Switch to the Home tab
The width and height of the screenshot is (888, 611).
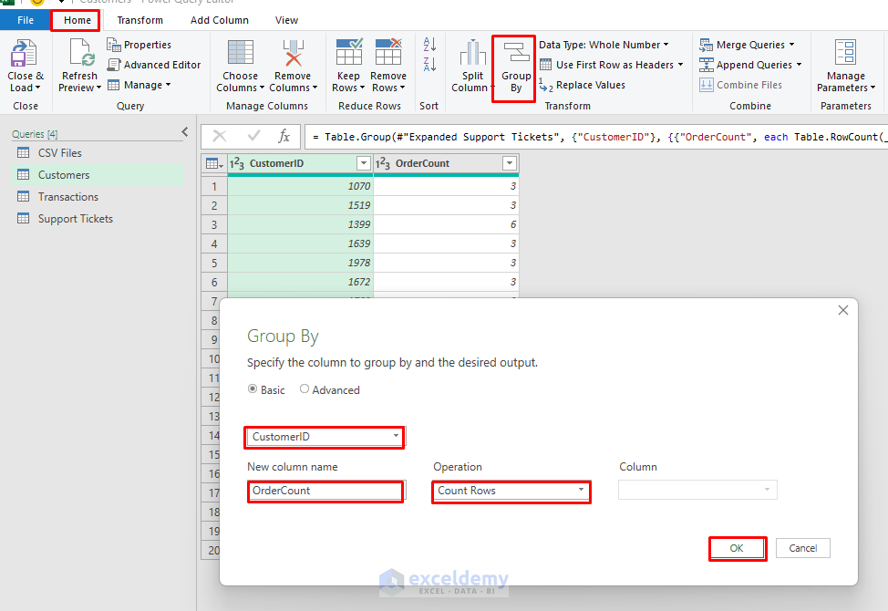pyautogui.click(x=77, y=20)
